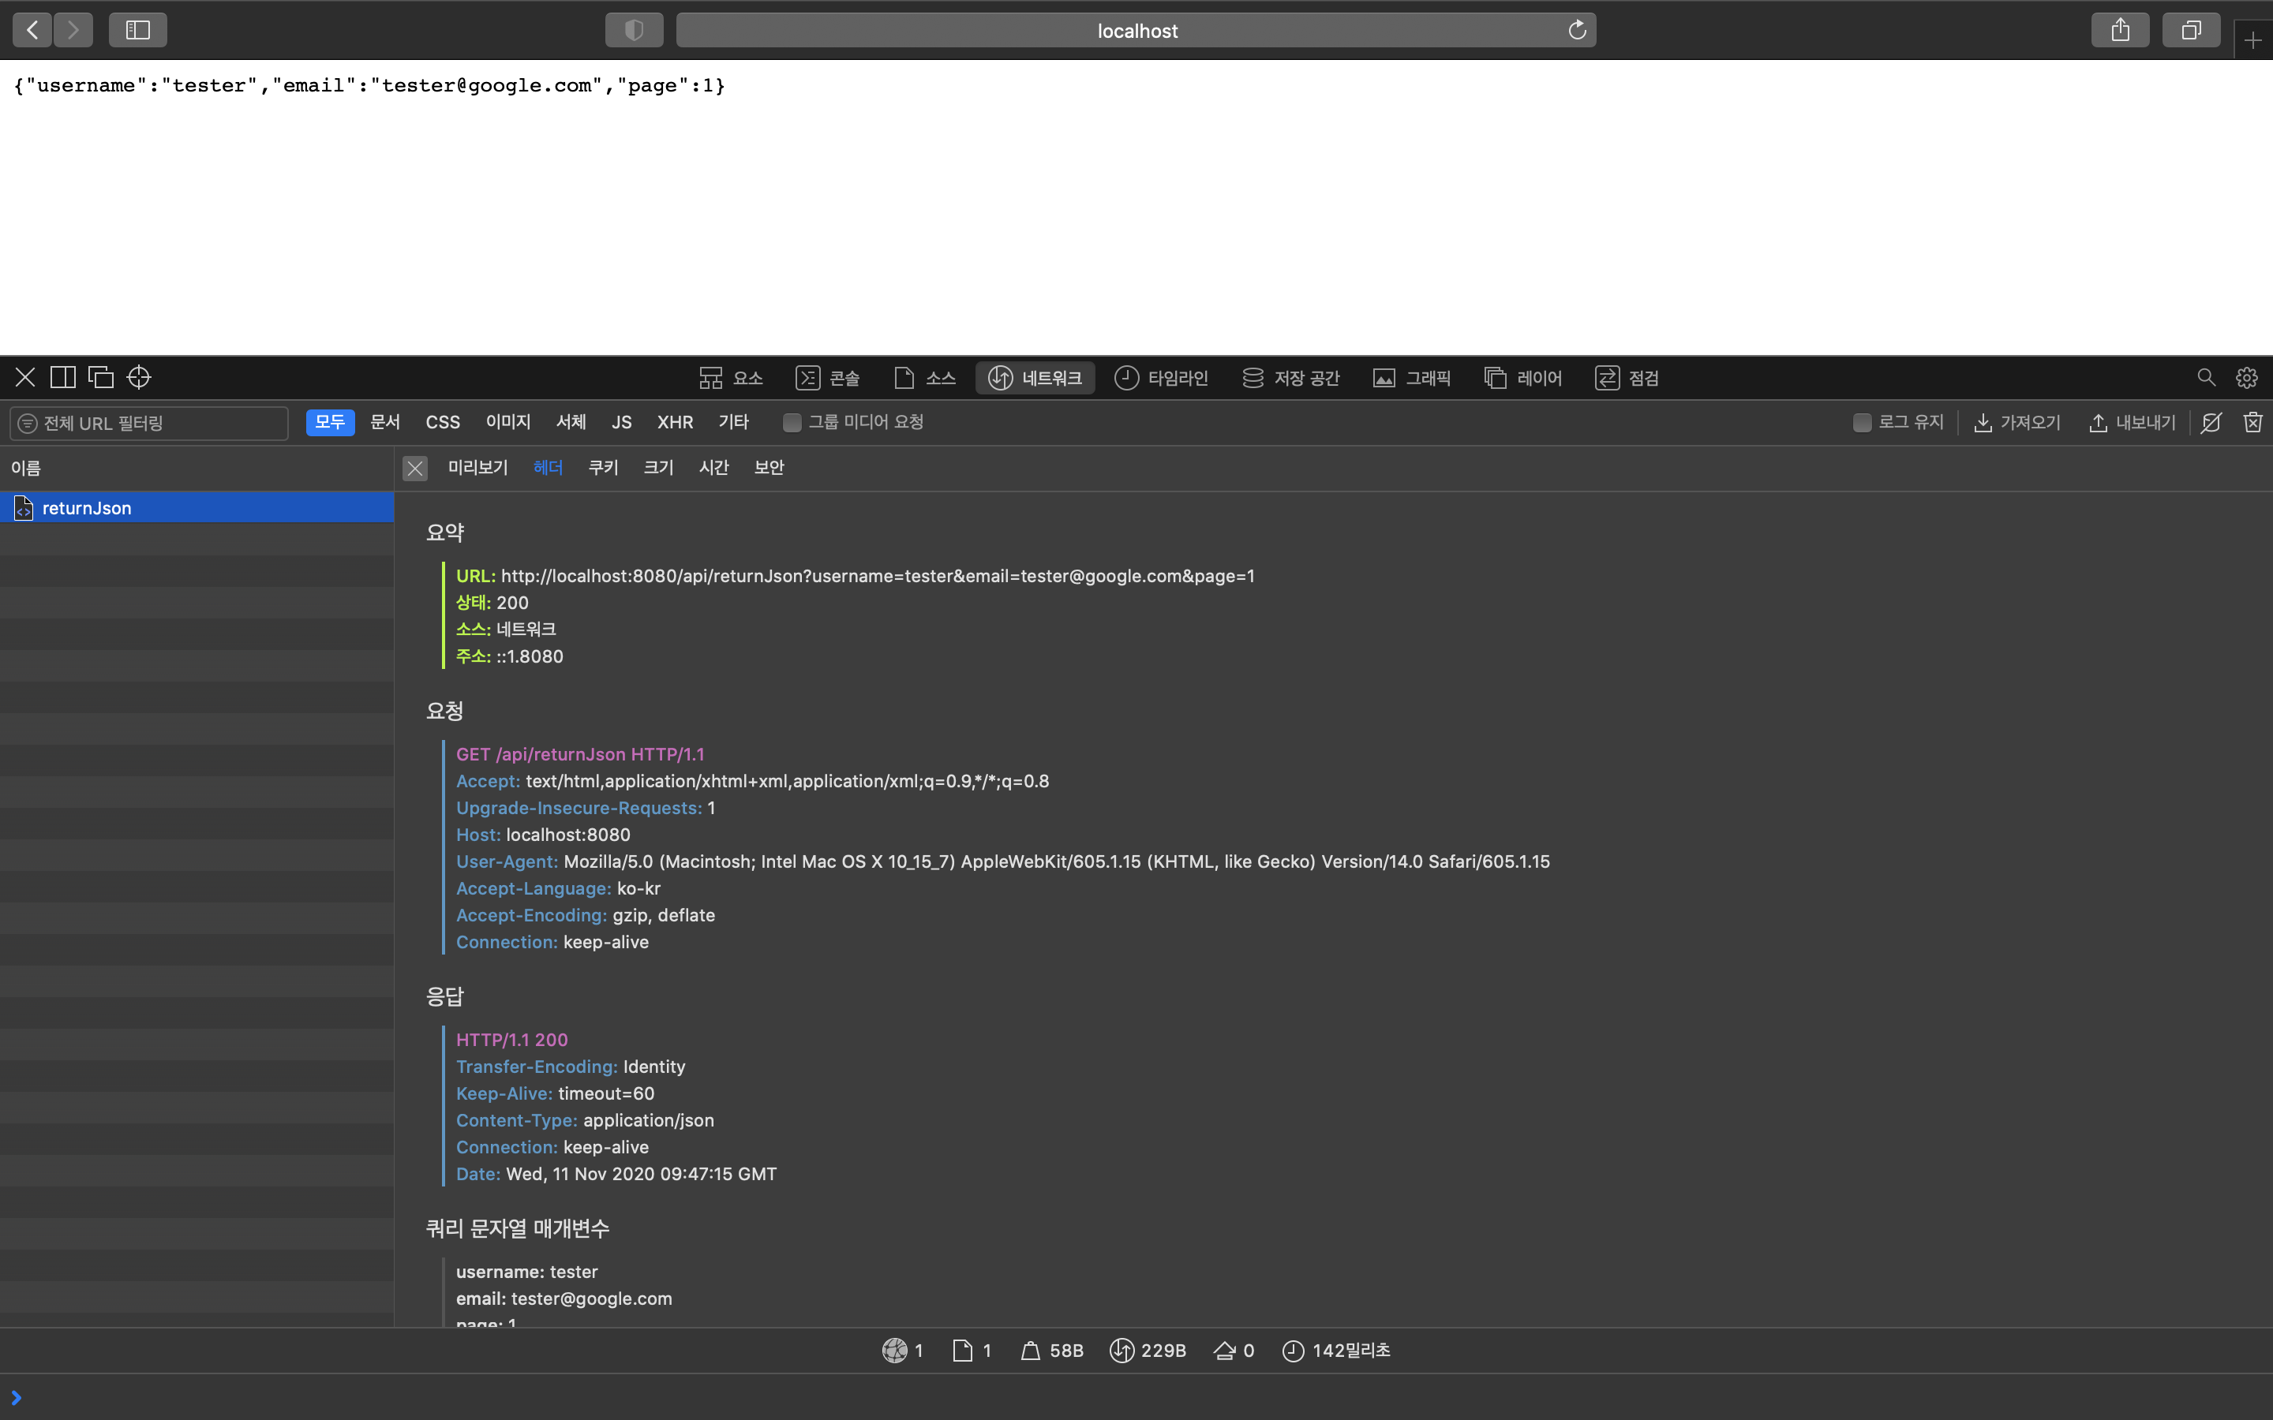Open the tab overview icon

pos(2190,30)
